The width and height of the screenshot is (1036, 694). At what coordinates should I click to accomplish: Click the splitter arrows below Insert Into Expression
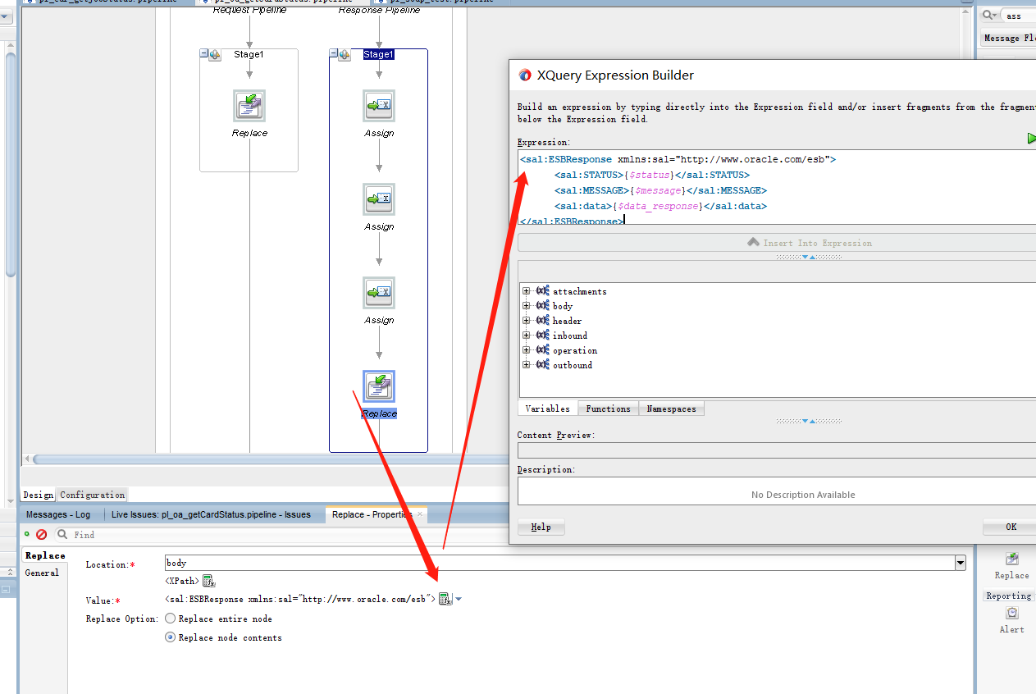tap(808, 257)
